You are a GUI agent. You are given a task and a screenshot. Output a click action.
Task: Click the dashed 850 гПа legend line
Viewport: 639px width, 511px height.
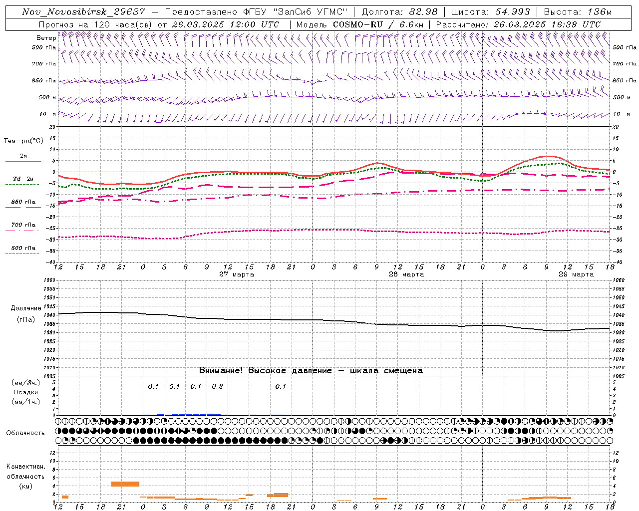point(22,207)
